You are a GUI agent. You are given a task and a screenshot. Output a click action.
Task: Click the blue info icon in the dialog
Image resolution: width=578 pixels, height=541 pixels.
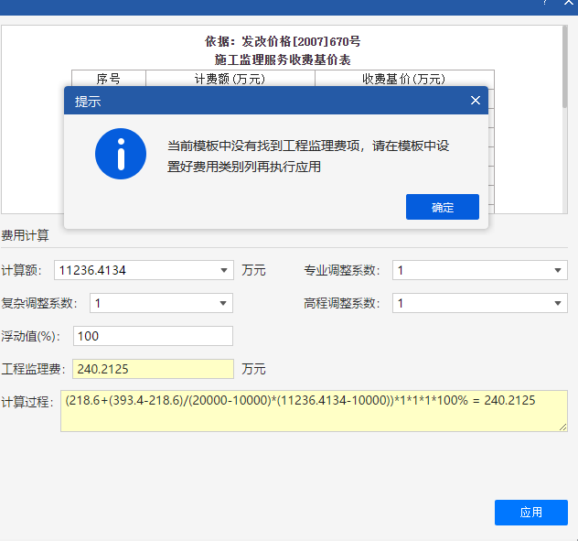click(x=121, y=154)
